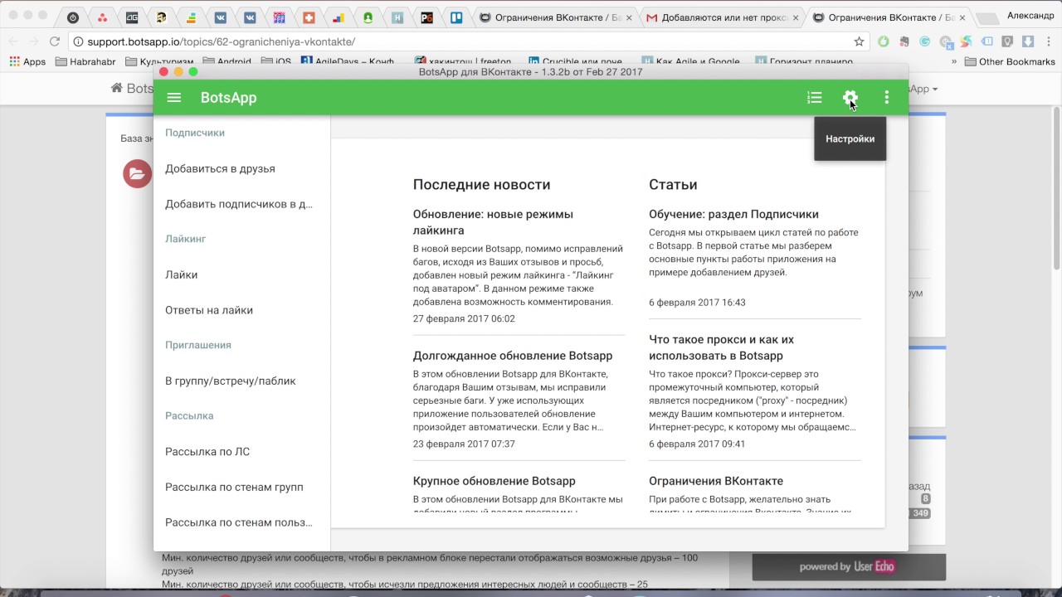
Task: Switch to the pinned power-icon tab
Action: tap(73, 17)
